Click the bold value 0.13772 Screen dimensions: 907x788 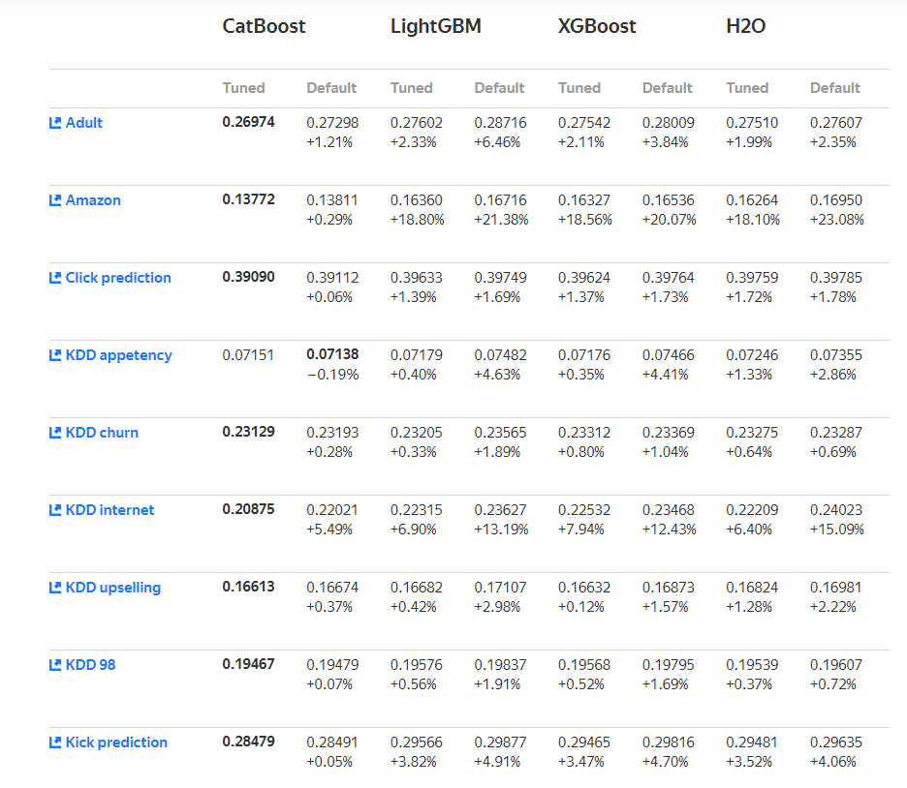(249, 199)
